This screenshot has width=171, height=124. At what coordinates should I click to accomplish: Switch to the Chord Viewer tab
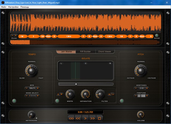coord(104,52)
